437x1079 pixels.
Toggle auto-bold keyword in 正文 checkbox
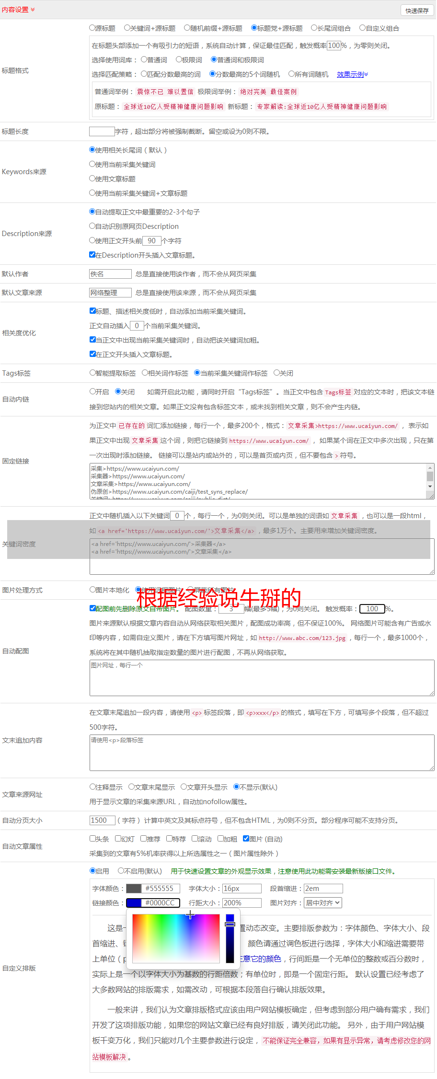coord(93,340)
